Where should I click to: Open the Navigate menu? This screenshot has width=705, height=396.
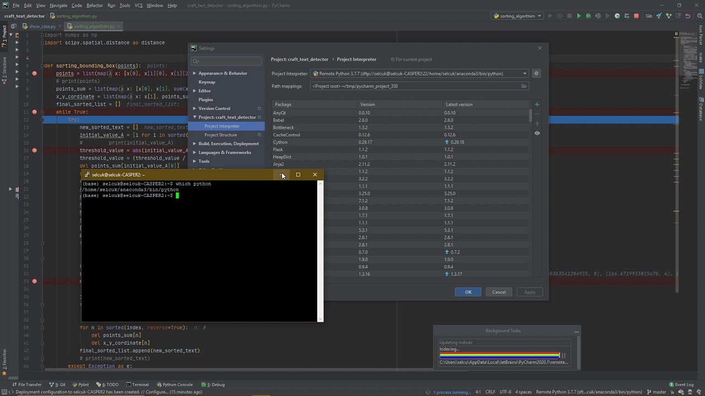click(58, 5)
